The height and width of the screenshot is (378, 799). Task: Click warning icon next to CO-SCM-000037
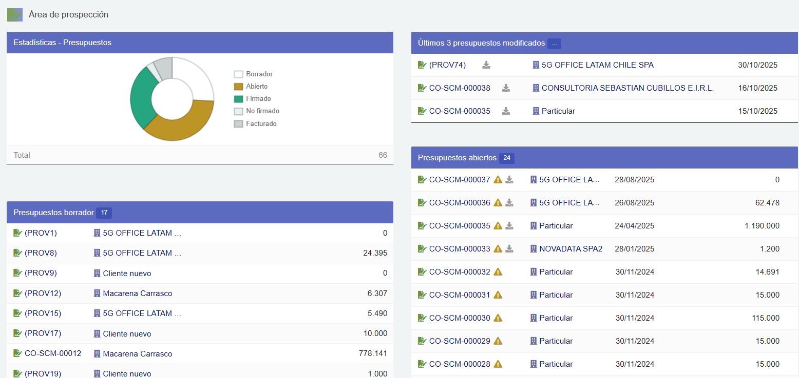point(498,180)
